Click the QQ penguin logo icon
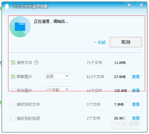This screenshot has height=134, width=149. (7, 6)
